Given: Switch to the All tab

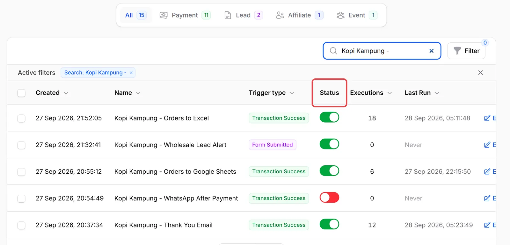Looking at the screenshot, I should point(136,15).
